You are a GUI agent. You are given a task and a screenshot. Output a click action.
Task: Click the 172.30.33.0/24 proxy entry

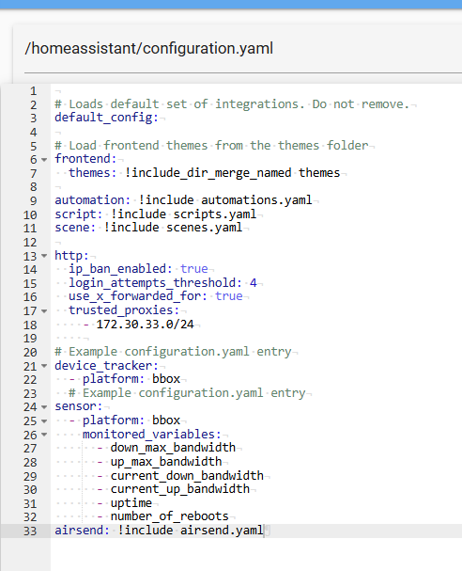click(145, 325)
